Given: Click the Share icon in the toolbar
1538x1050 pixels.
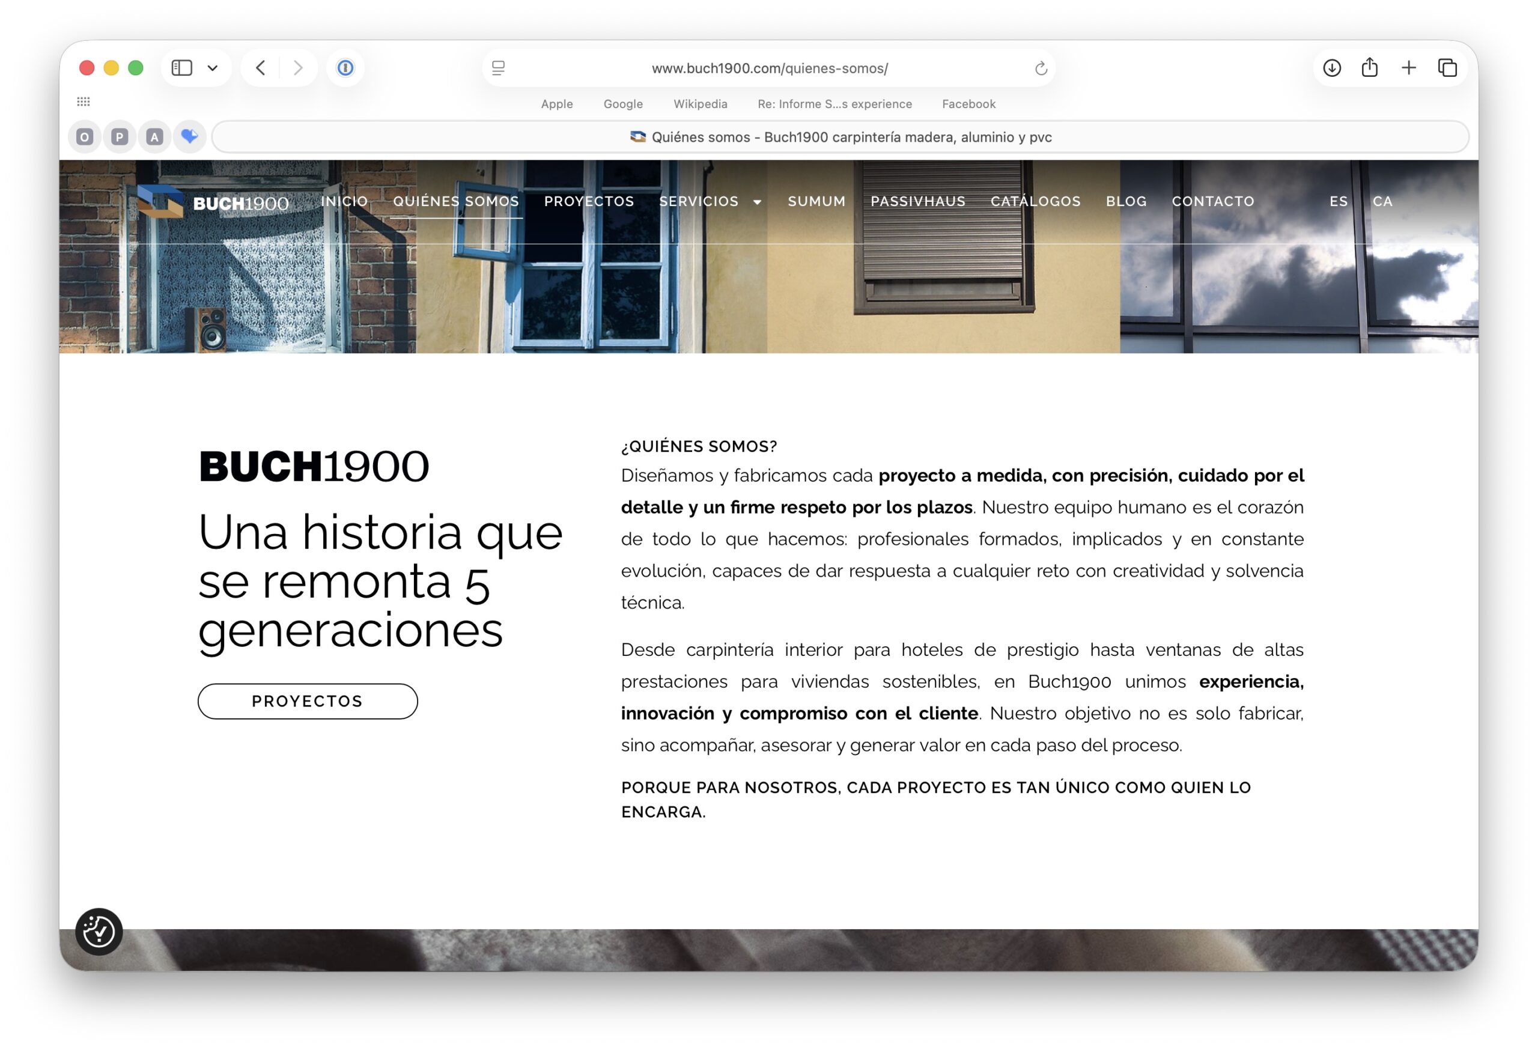Looking at the screenshot, I should coord(1369,67).
